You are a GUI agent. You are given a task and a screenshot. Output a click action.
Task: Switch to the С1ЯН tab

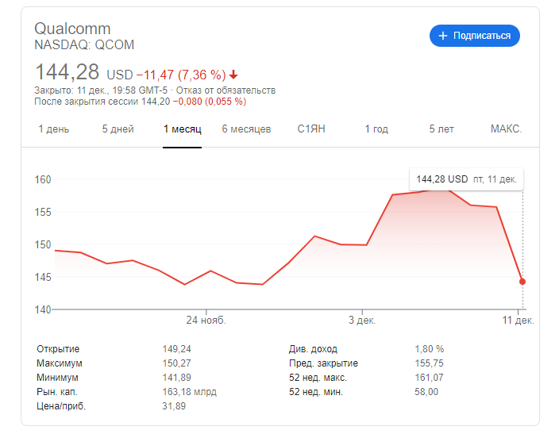coord(311,129)
